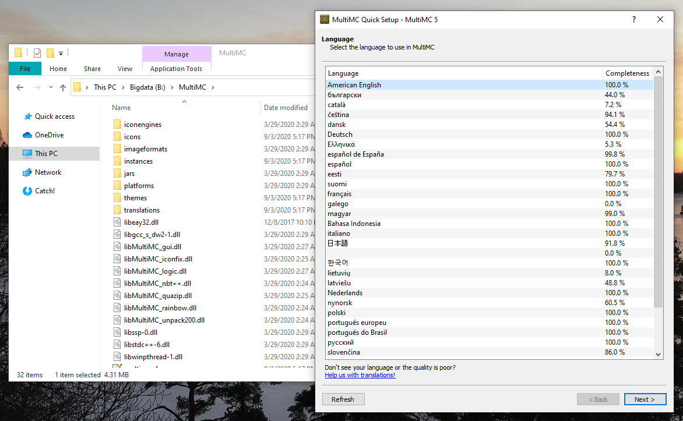Click the language list scrollbar thumb
Screen dimensions: 683x421
coord(658,192)
